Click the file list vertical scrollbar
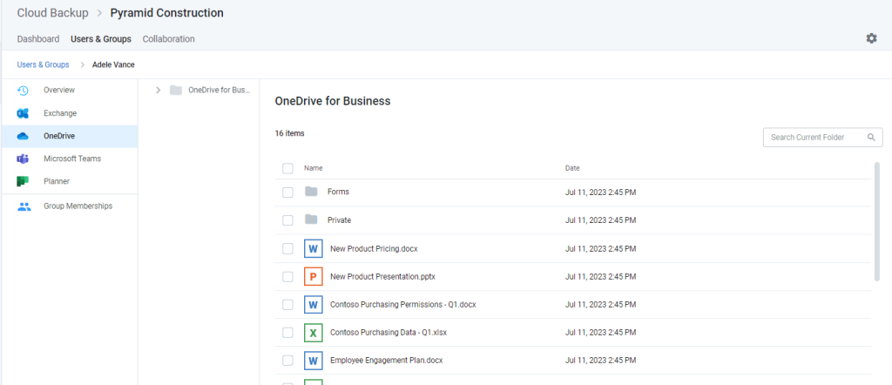Image resolution: width=892 pixels, height=385 pixels. [876, 222]
